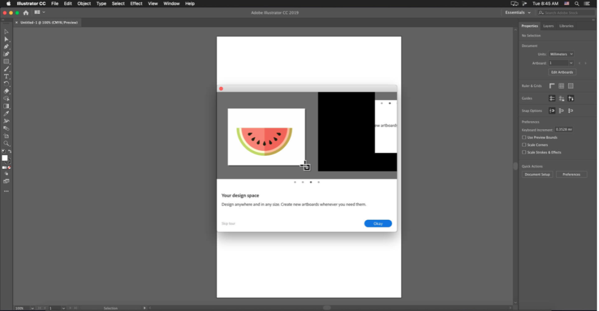Switch to the Layers tab
Image resolution: width=599 pixels, height=311 pixels.
[548, 26]
